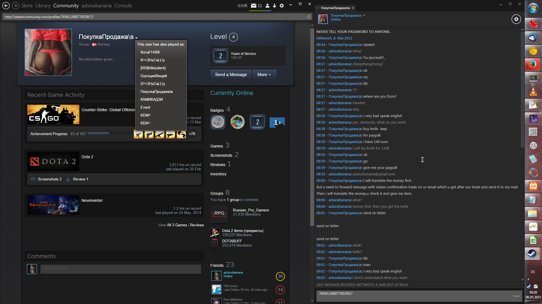Open the downloads arrow icon
This screenshot has height=304, width=542.
pyautogui.click(x=274, y=5)
